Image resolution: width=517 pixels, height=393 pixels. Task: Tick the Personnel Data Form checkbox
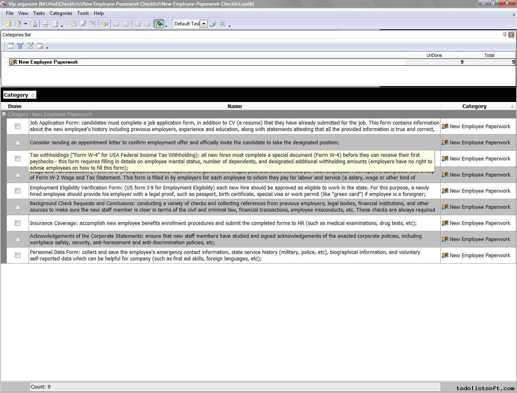click(x=17, y=256)
